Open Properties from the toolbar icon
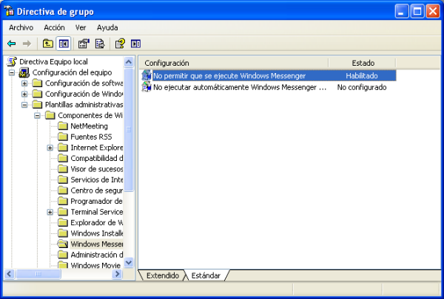The height and width of the screenshot is (299, 444). pos(83,44)
